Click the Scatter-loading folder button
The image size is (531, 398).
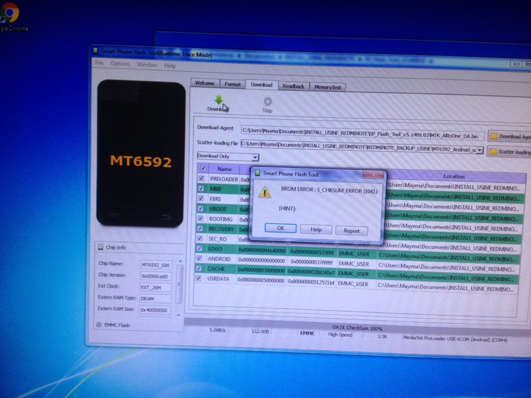click(x=509, y=152)
